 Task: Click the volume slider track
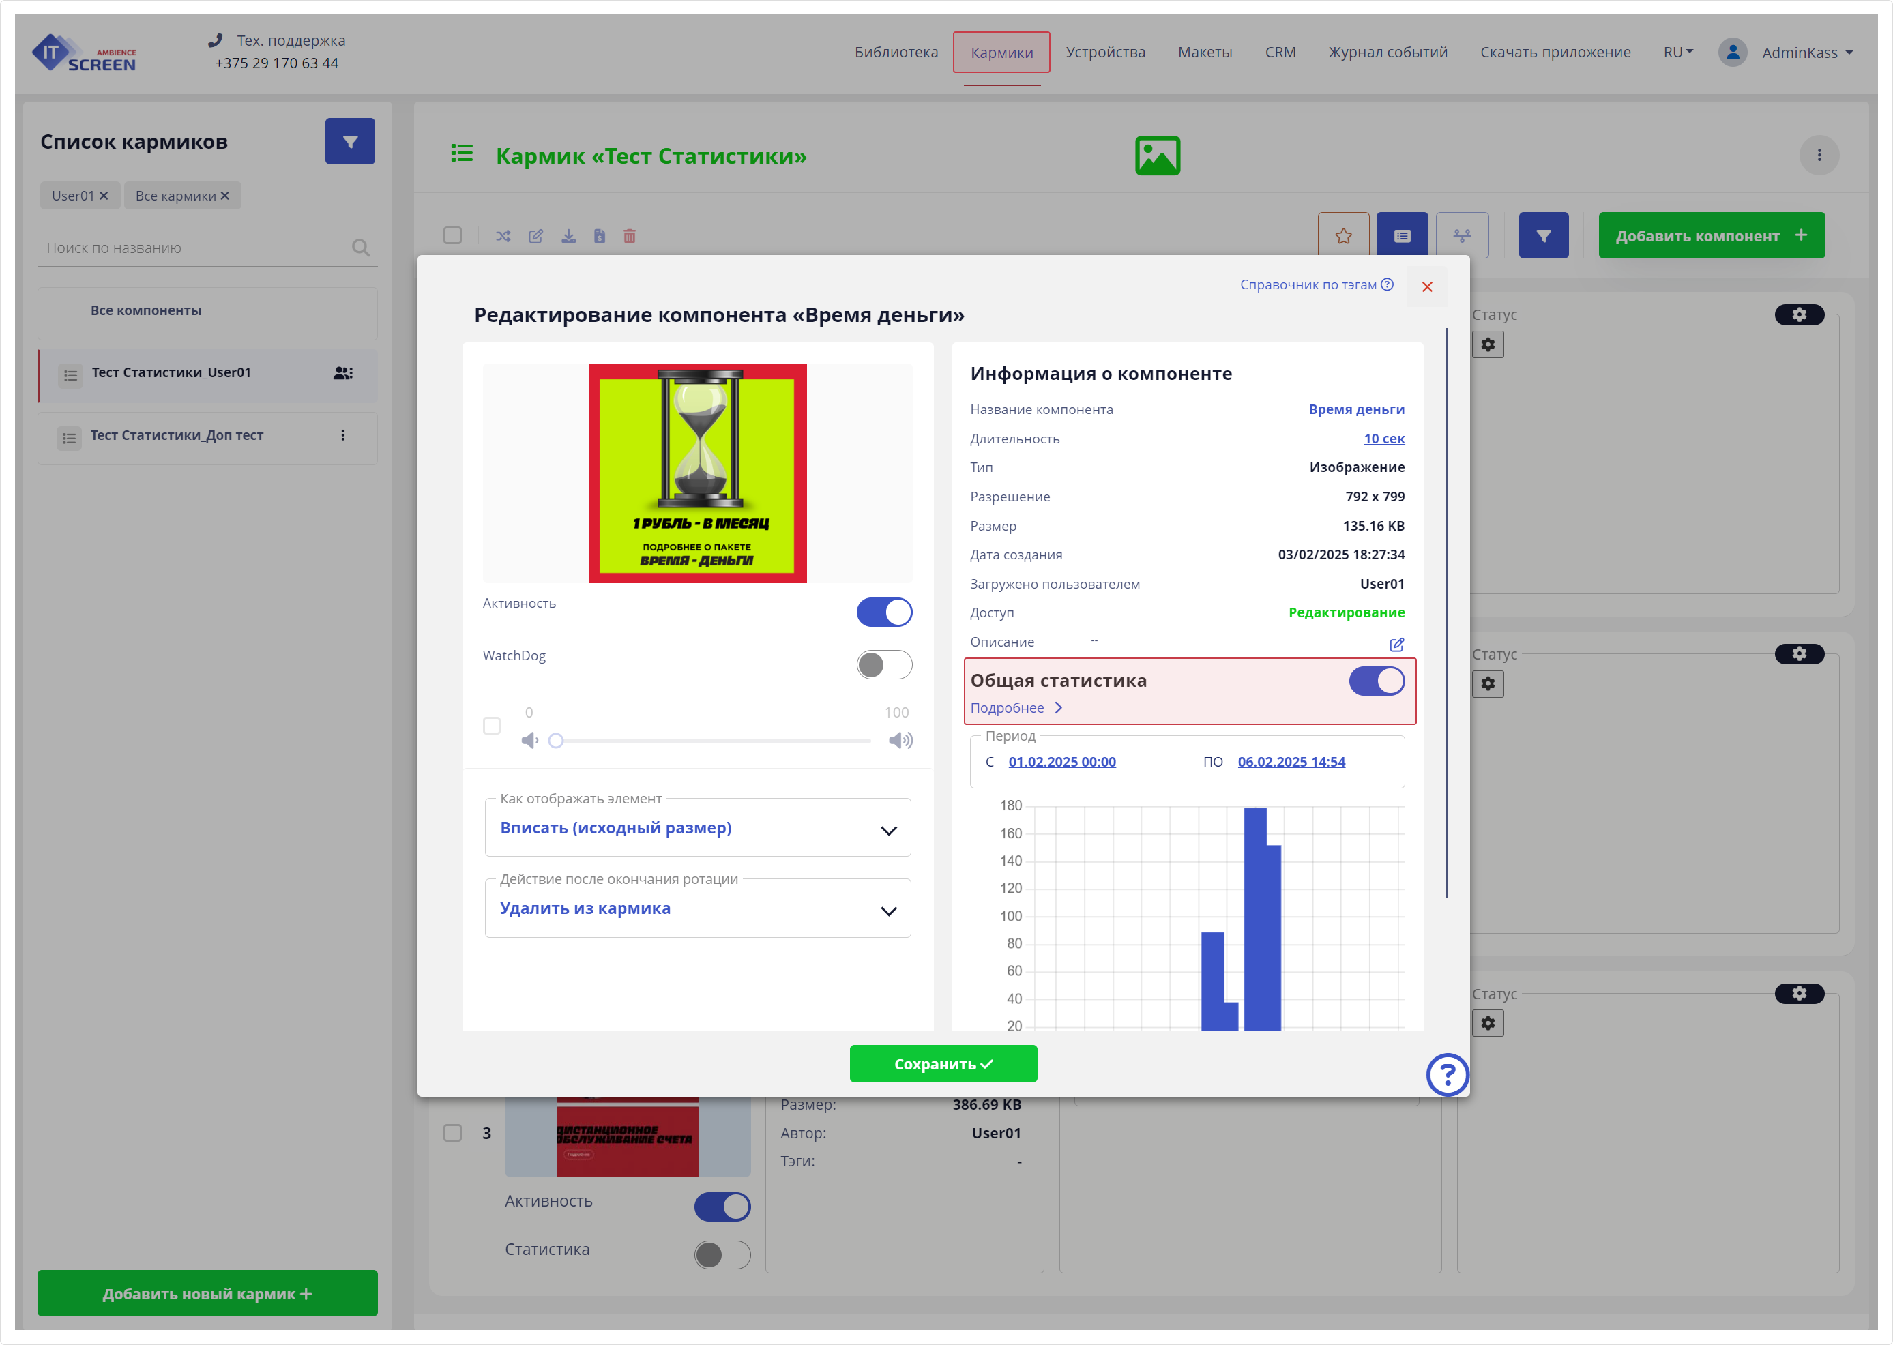(712, 741)
